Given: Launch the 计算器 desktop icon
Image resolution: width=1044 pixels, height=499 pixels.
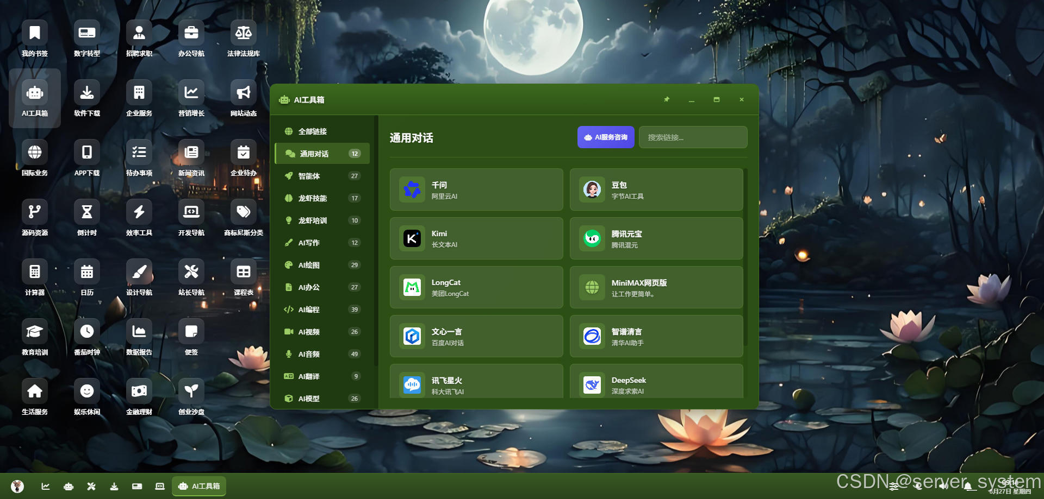Looking at the screenshot, I should pyautogui.click(x=35, y=277).
